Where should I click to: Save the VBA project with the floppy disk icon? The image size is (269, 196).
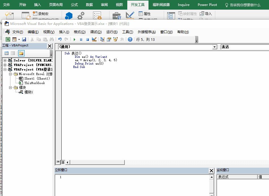[x=24, y=39]
